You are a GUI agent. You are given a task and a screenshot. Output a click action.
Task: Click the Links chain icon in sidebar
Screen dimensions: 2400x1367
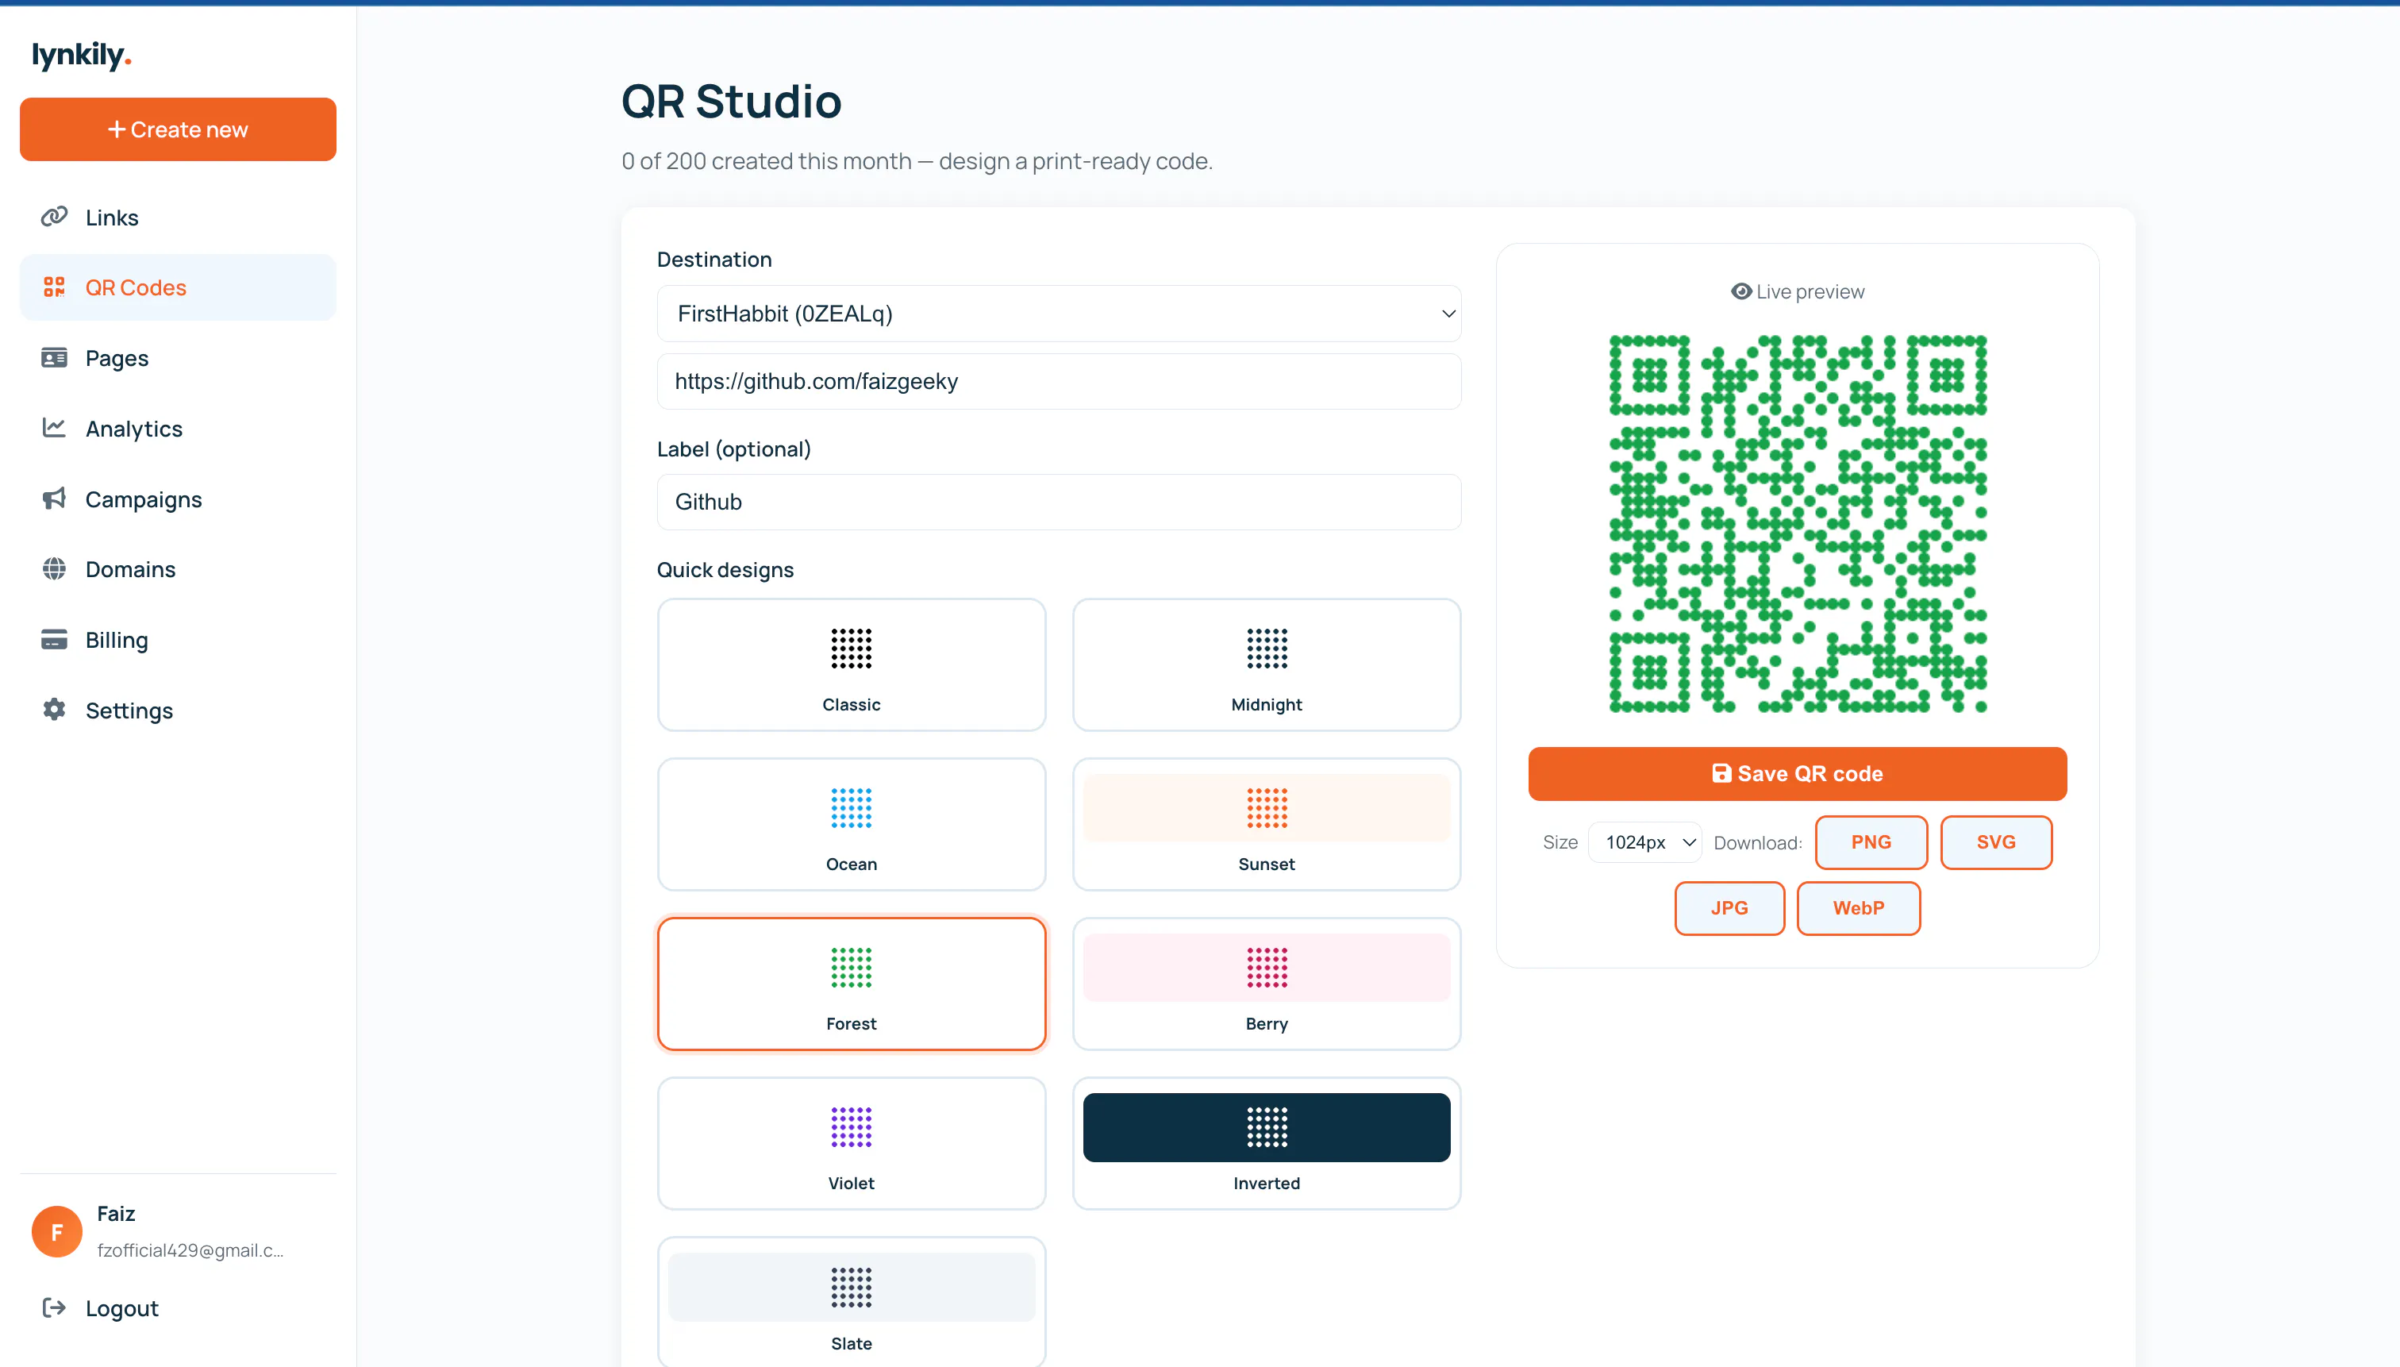tap(55, 217)
